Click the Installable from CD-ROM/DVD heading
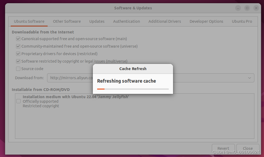Image resolution: width=264 pixels, height=157 pixels. click(x=41, y=90)
